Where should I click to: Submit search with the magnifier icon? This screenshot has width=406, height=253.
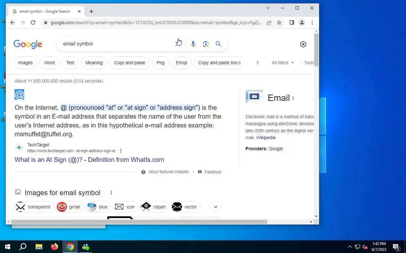(x=219, y=44)
